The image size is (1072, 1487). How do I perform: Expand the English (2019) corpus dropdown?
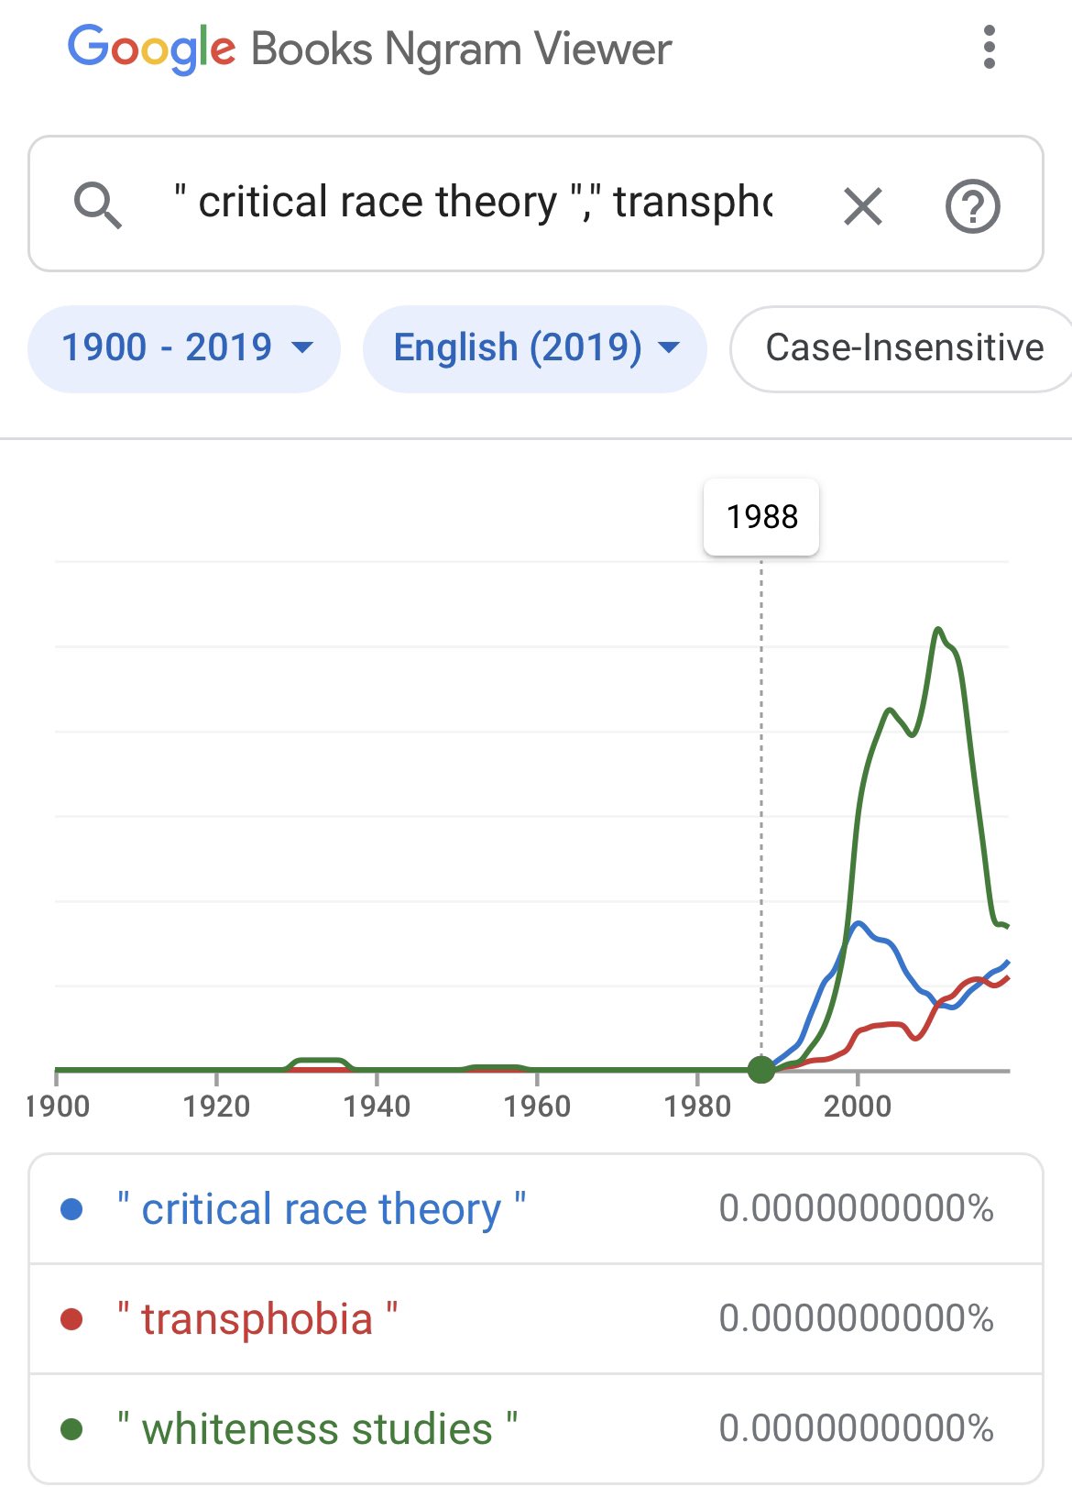point(535,348)
